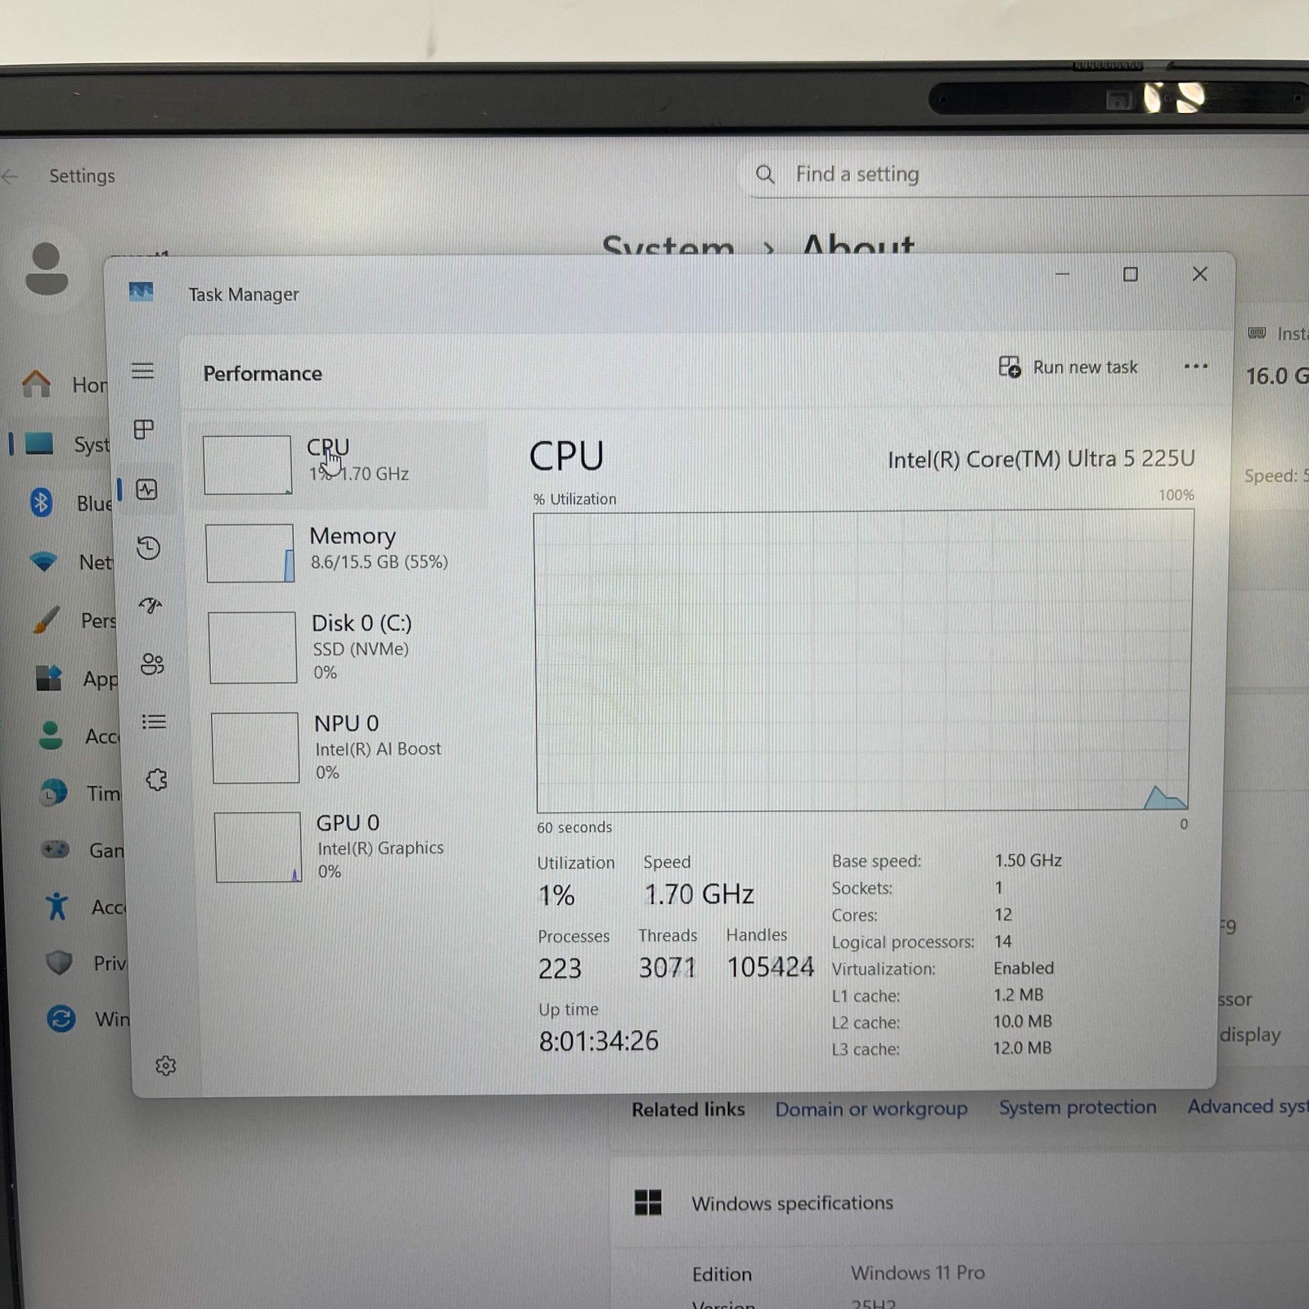This screenshot has width=1309, height=1309.
Task: Select Disk 0 (C:) in performance list
Action: (x=344, y=646)
